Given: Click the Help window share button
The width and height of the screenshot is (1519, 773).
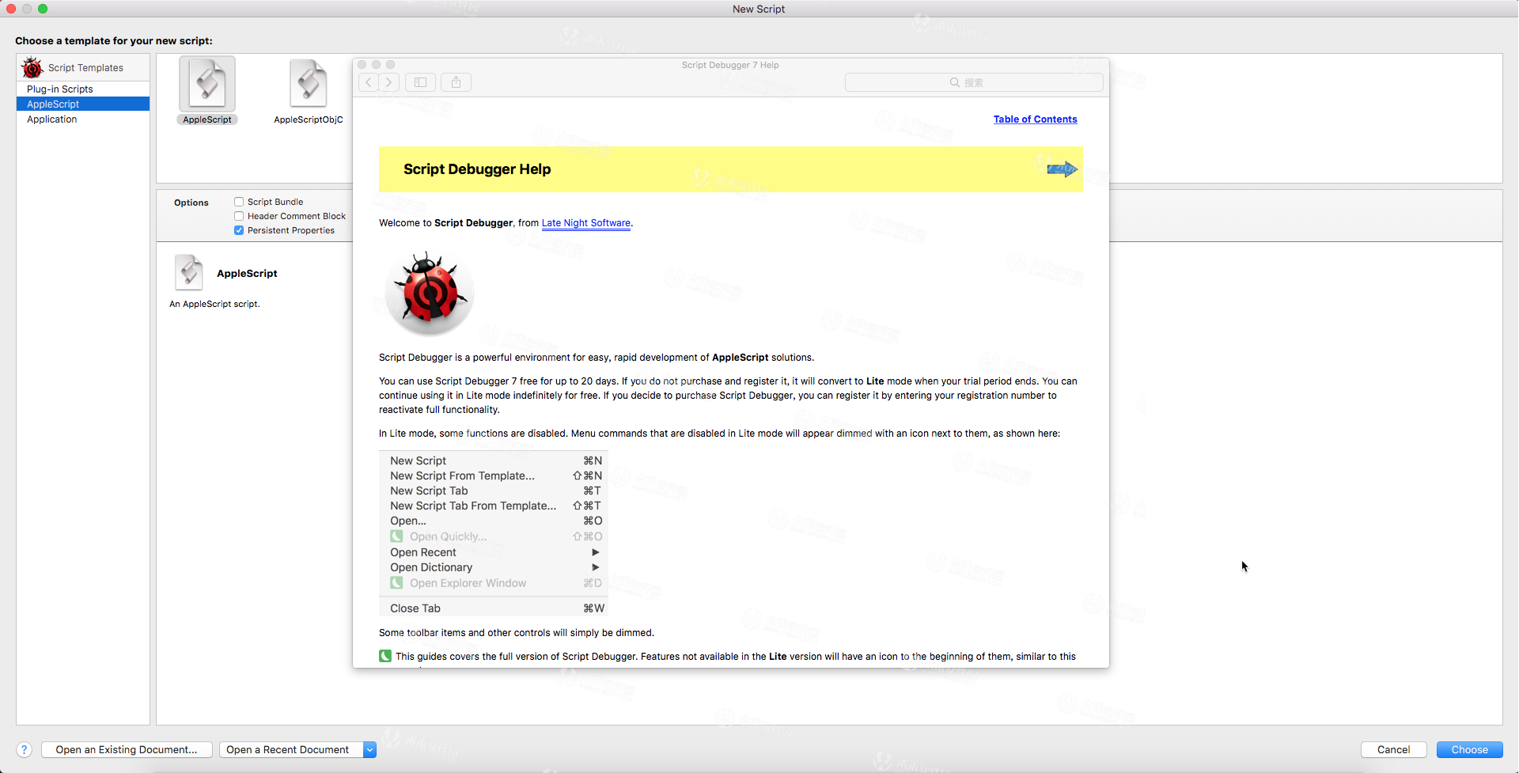Looking at the screenshot, I should (456, 82).
